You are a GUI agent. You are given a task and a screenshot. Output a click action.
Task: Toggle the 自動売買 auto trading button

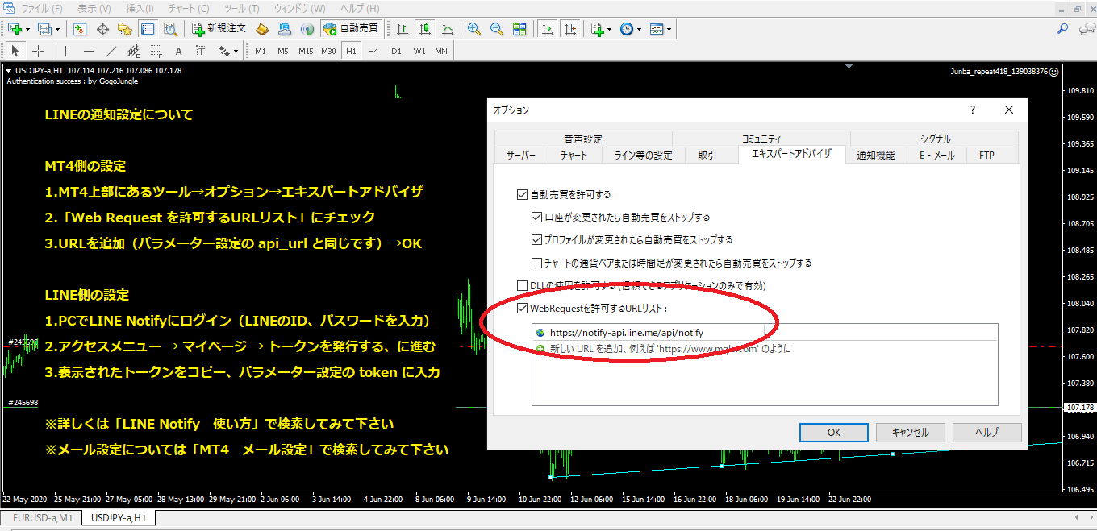point(351,29)
